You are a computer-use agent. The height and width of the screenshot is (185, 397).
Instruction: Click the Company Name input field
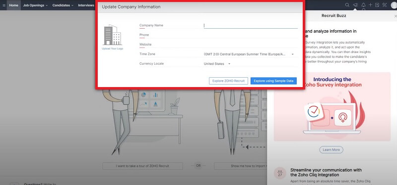click(251, 26)
